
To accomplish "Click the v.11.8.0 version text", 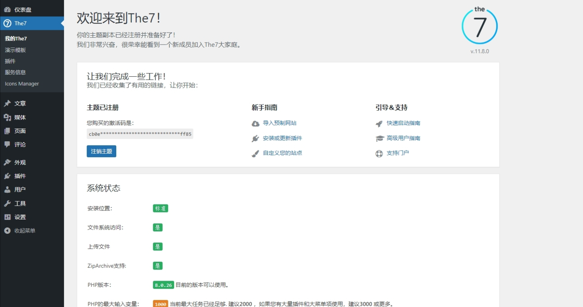I will (480, 51).
